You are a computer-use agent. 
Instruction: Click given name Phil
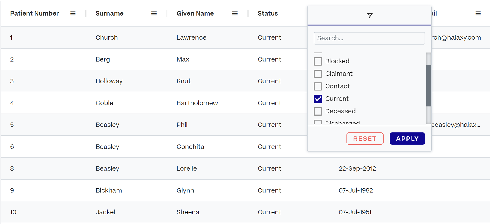(x=182, y=125)
